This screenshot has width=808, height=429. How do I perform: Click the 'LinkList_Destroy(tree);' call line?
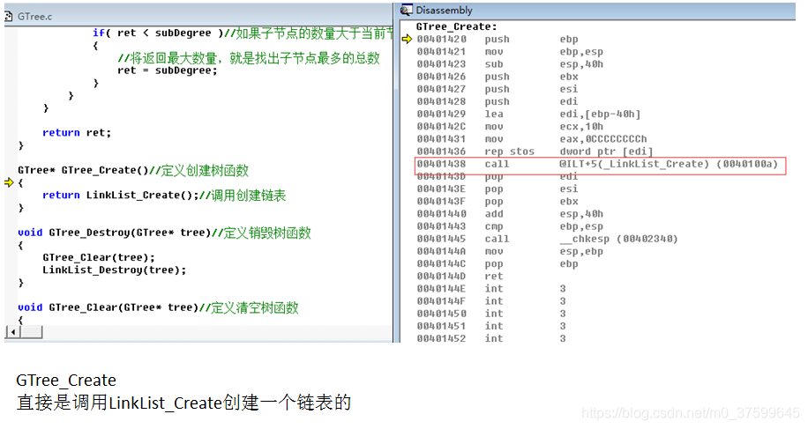point(115,270)
